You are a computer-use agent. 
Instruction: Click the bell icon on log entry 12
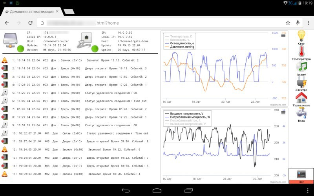4,149
